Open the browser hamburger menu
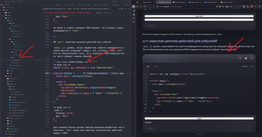The height and width of the screenshot is (137, 262). tap(259, 7)
